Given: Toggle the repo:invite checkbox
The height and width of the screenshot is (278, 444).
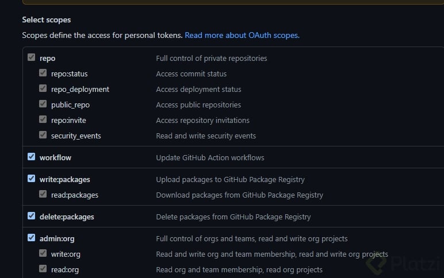Looking at the screenshot, I should 43,120.
